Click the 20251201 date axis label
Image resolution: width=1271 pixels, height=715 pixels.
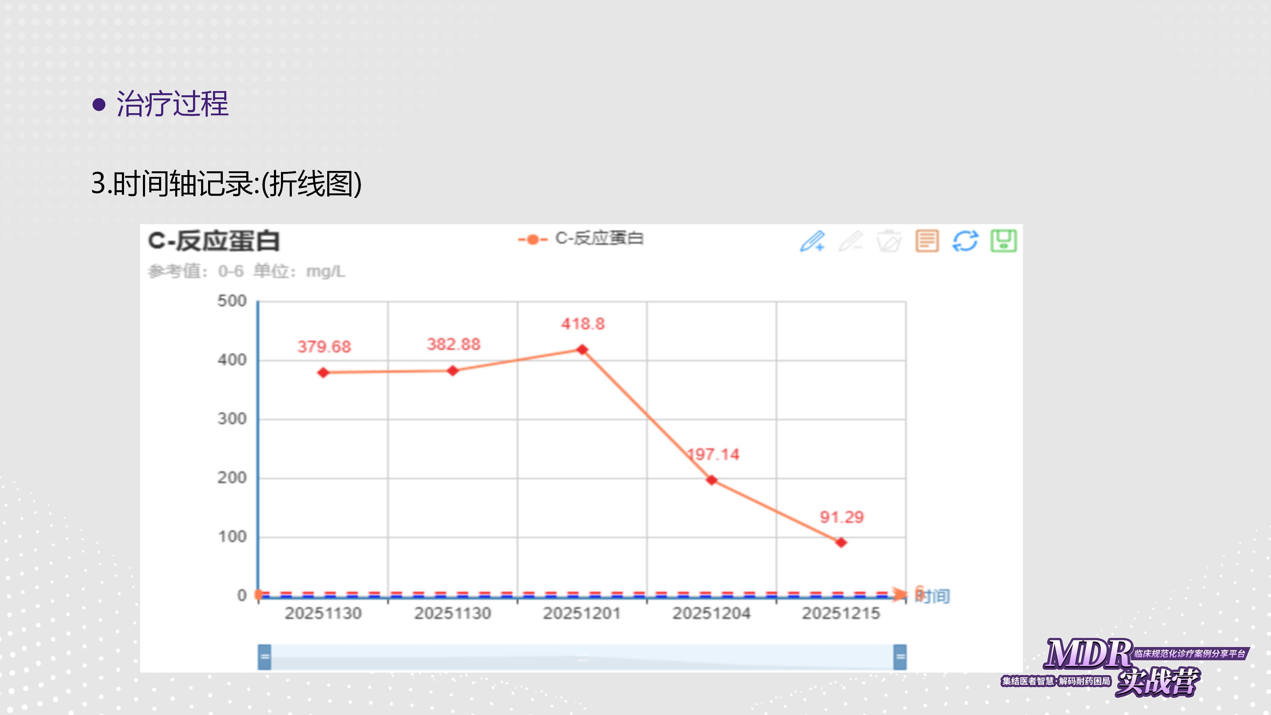point(582,613)
